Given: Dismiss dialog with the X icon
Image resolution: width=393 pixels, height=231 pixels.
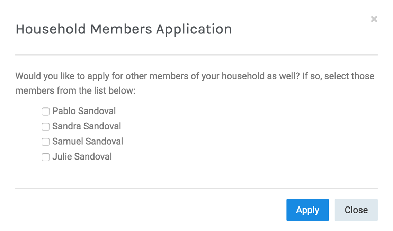Looking at the screenshot, I should [374, 19].
